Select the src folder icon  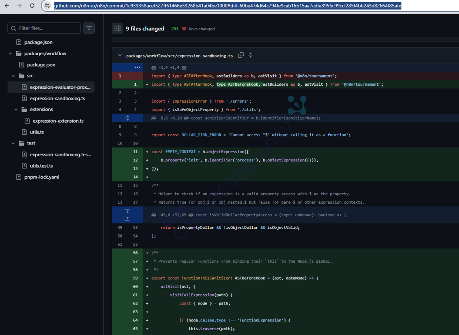tap(21, 76)
